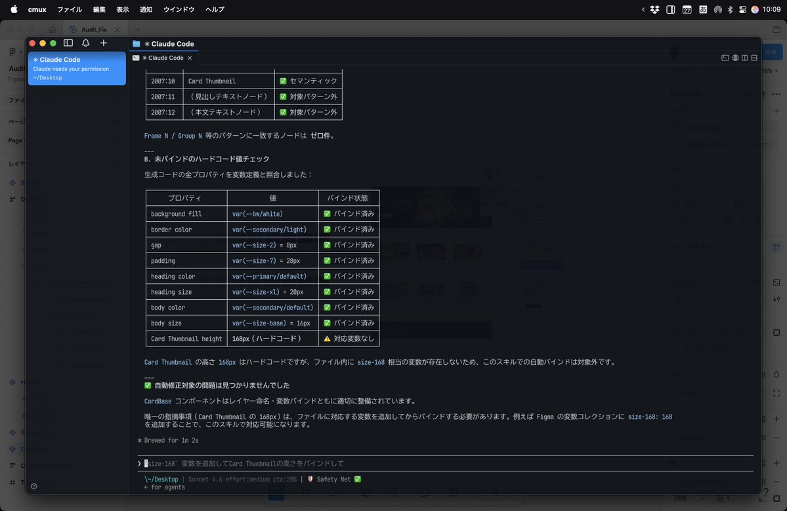Expand hidden menu bar items chevron

pyautogui.click(x=643, y=10)
